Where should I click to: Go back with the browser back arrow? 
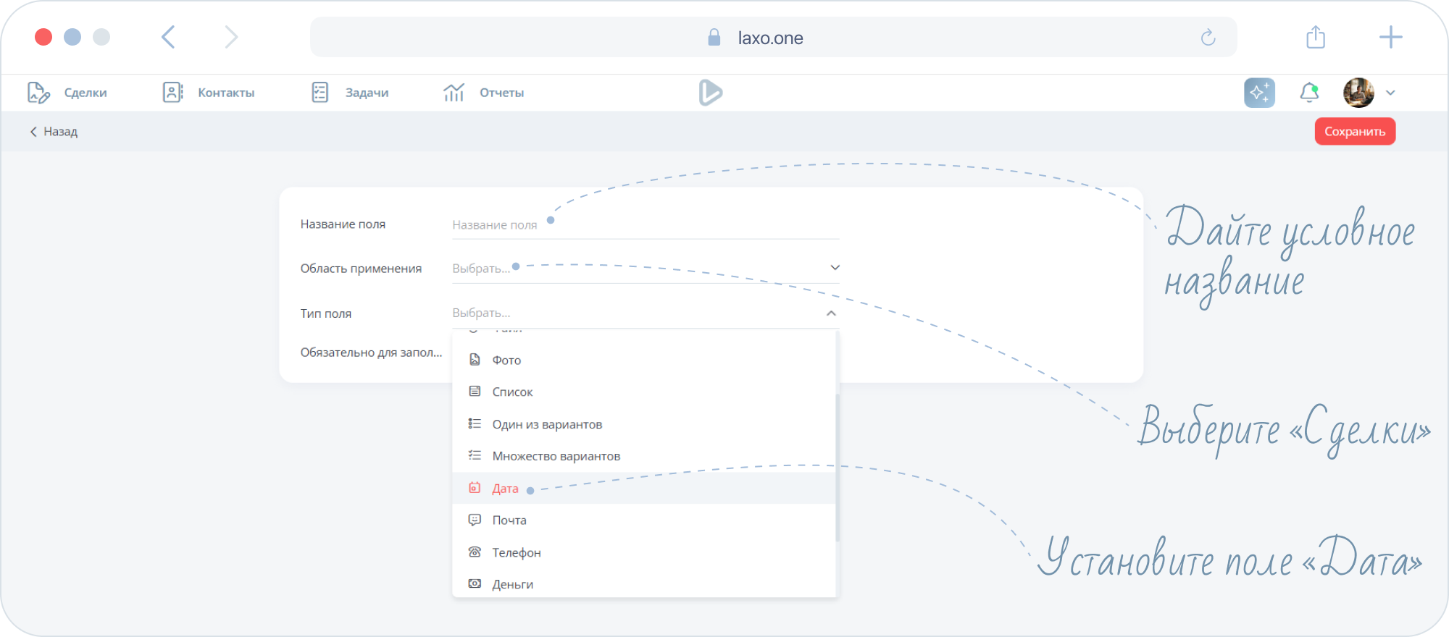(168, 37)
